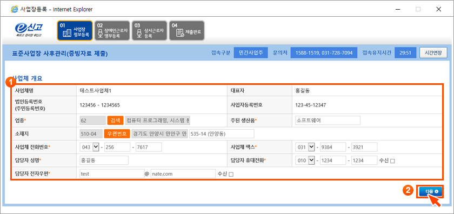454x214 pixels.
Task: Click the detailed address field 535-14 (안양동)
Action: pos(222,134)
